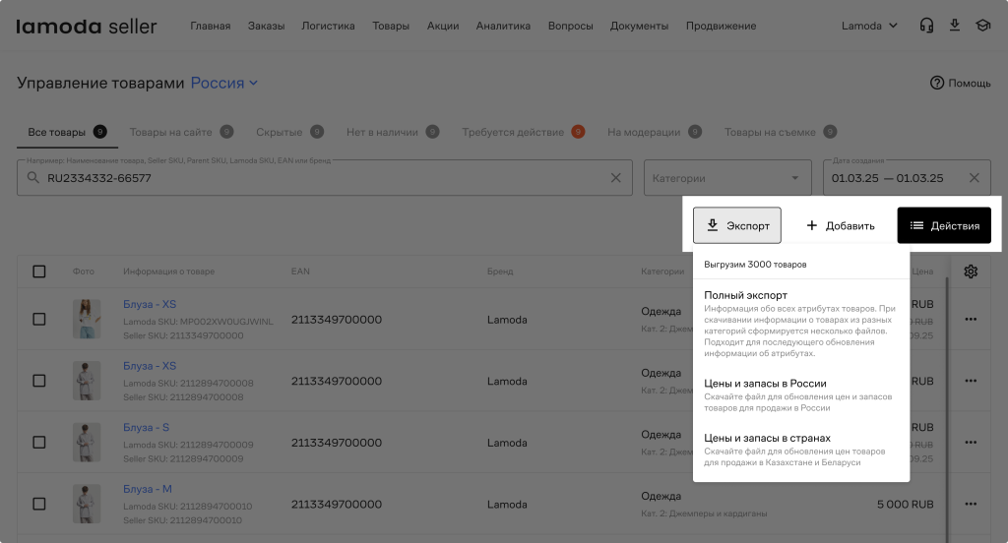The image size is (1008, 543).
Task: Open table settings gear icon
Action: point(971,271)
